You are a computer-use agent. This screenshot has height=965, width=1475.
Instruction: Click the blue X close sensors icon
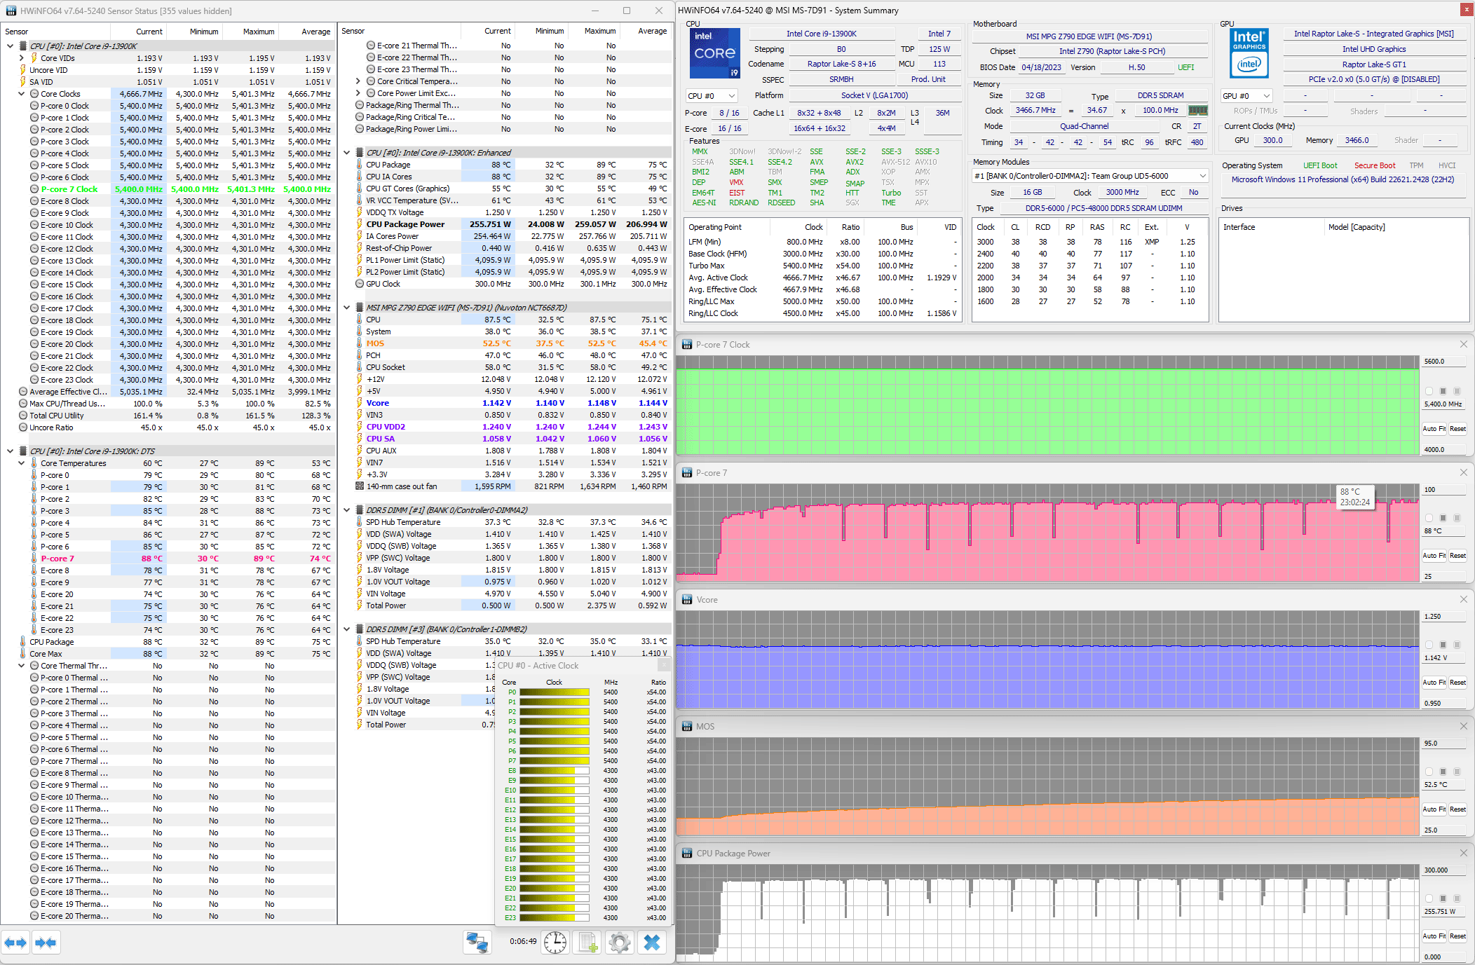click(652, 943)
